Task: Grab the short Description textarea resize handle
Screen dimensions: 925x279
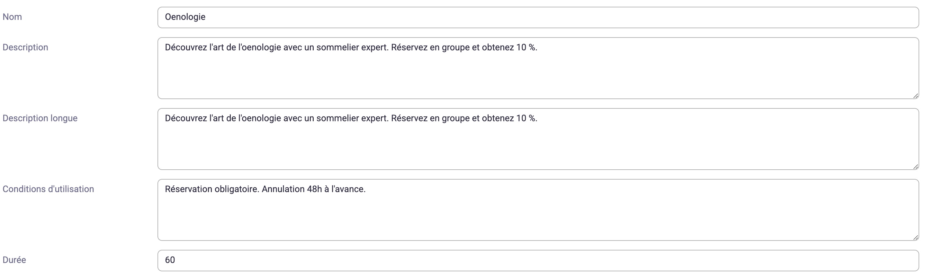Action: (x=916, y=96)
